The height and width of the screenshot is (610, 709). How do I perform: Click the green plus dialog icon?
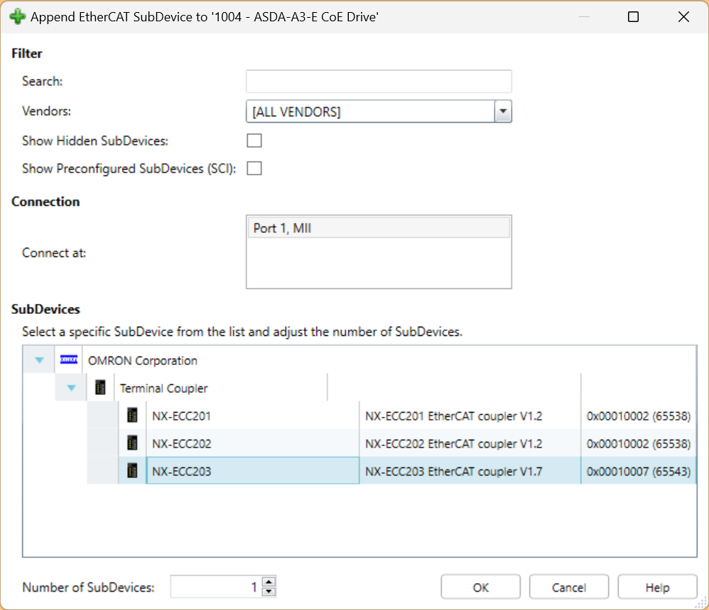[x=18, y=17]
